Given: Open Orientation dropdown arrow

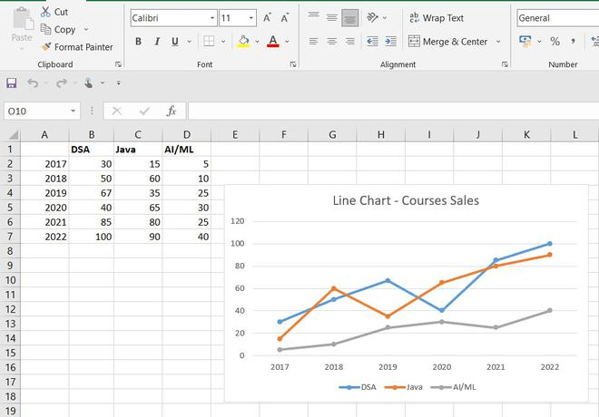Looking at the screenshot, I should click(x=385, y=17).
